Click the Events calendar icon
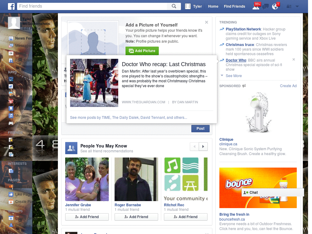 coord(11,53)
